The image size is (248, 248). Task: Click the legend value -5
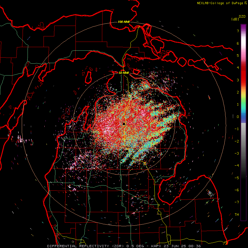click(x=237, y=178)
